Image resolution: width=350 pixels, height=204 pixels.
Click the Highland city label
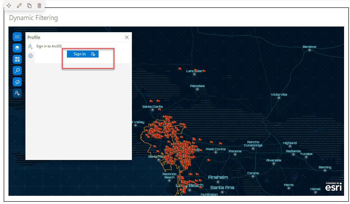pos(290,143)
